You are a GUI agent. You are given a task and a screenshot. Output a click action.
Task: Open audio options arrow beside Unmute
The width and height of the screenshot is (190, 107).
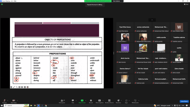click(x=8, y=100)
